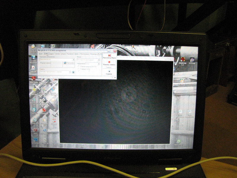Expand the Чередование dropdown

click(99, 64)
